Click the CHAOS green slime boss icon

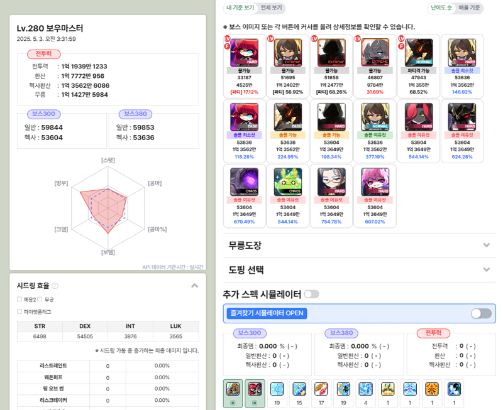288,181
